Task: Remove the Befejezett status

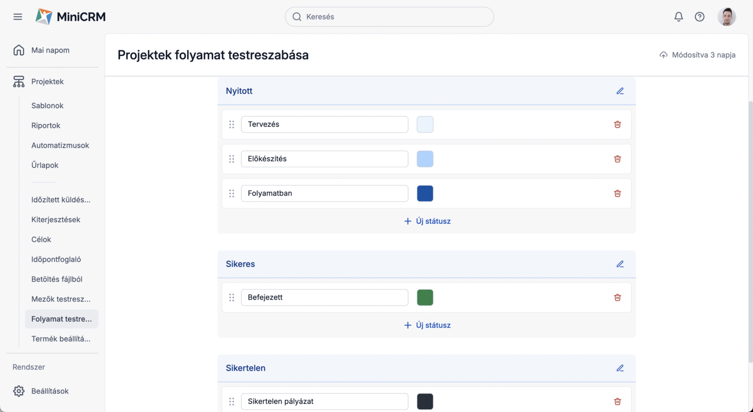Action: [x=617, y=298]
